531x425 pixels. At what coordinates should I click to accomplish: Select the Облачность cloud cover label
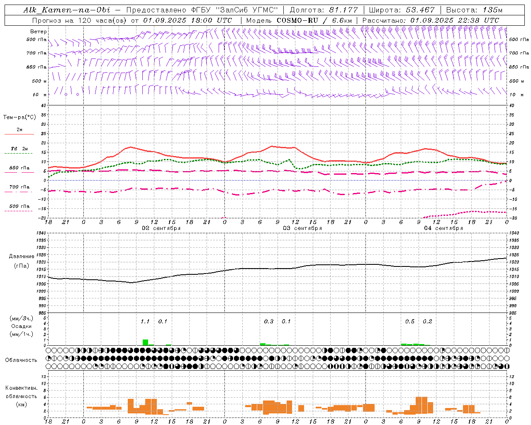pyautogui.click(x=21, y=360)
